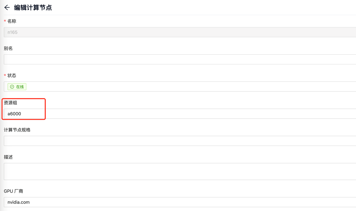Viewport: 356px width, 211px height.
Task: Click the 状态 field label
Action: coord(12,76)
